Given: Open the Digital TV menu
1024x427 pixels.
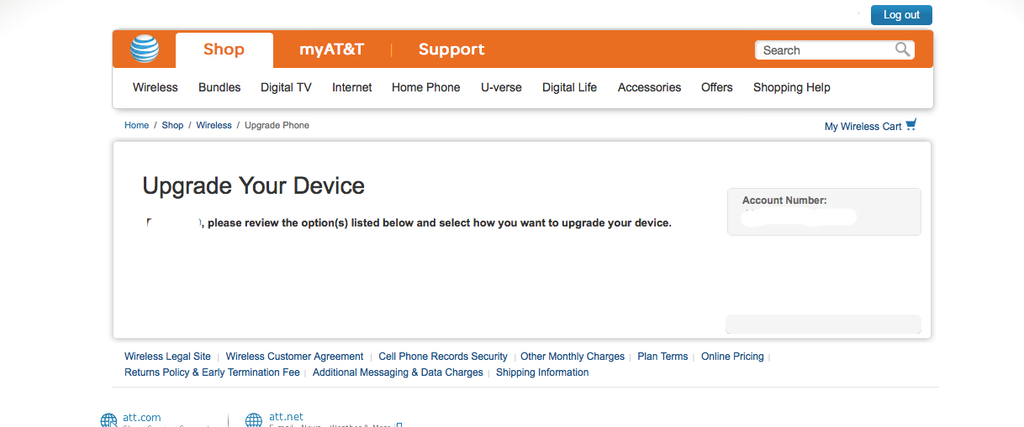Looking at the screenshot, I should click(x=286, y=87).
